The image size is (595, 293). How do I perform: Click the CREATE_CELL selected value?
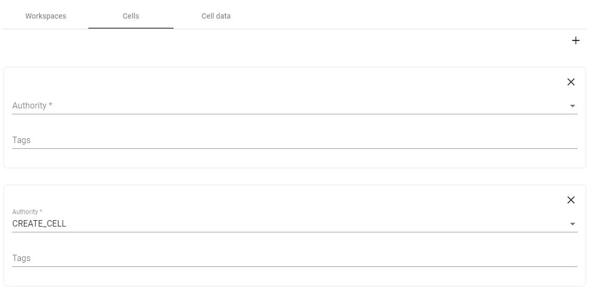[x=39, y=224]
